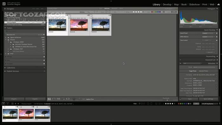Reverse the sort direction icon
The height and width of the screenshot is (125, 222).
[x=79, y=99]
